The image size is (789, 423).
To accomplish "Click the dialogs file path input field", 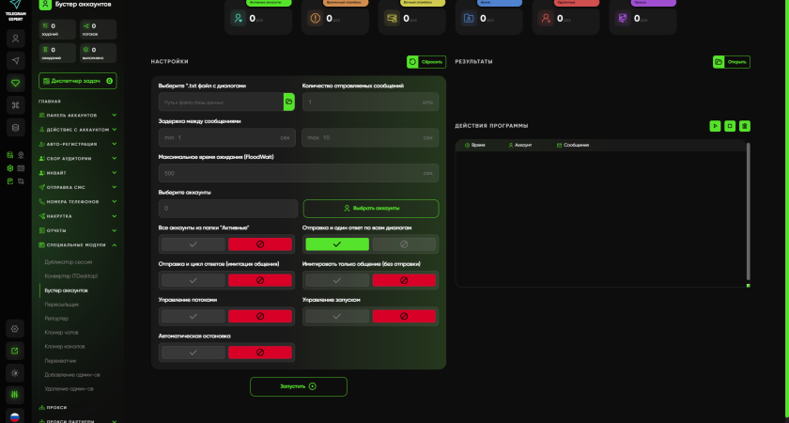I will tap(221, 102).
